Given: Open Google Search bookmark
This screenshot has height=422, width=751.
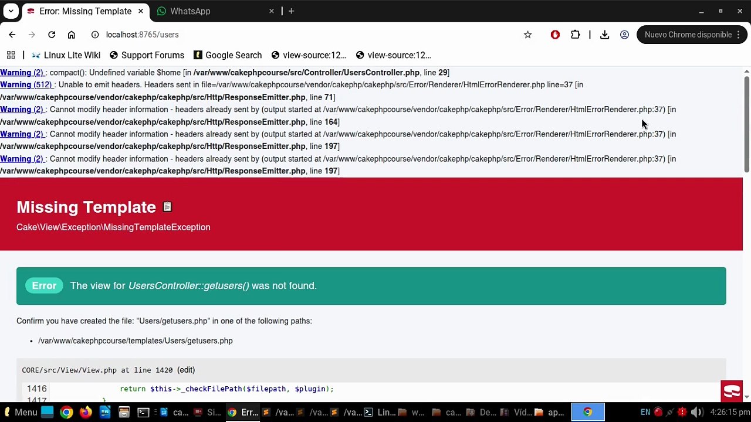Looking at the screenshot, I should click(228, 55).
